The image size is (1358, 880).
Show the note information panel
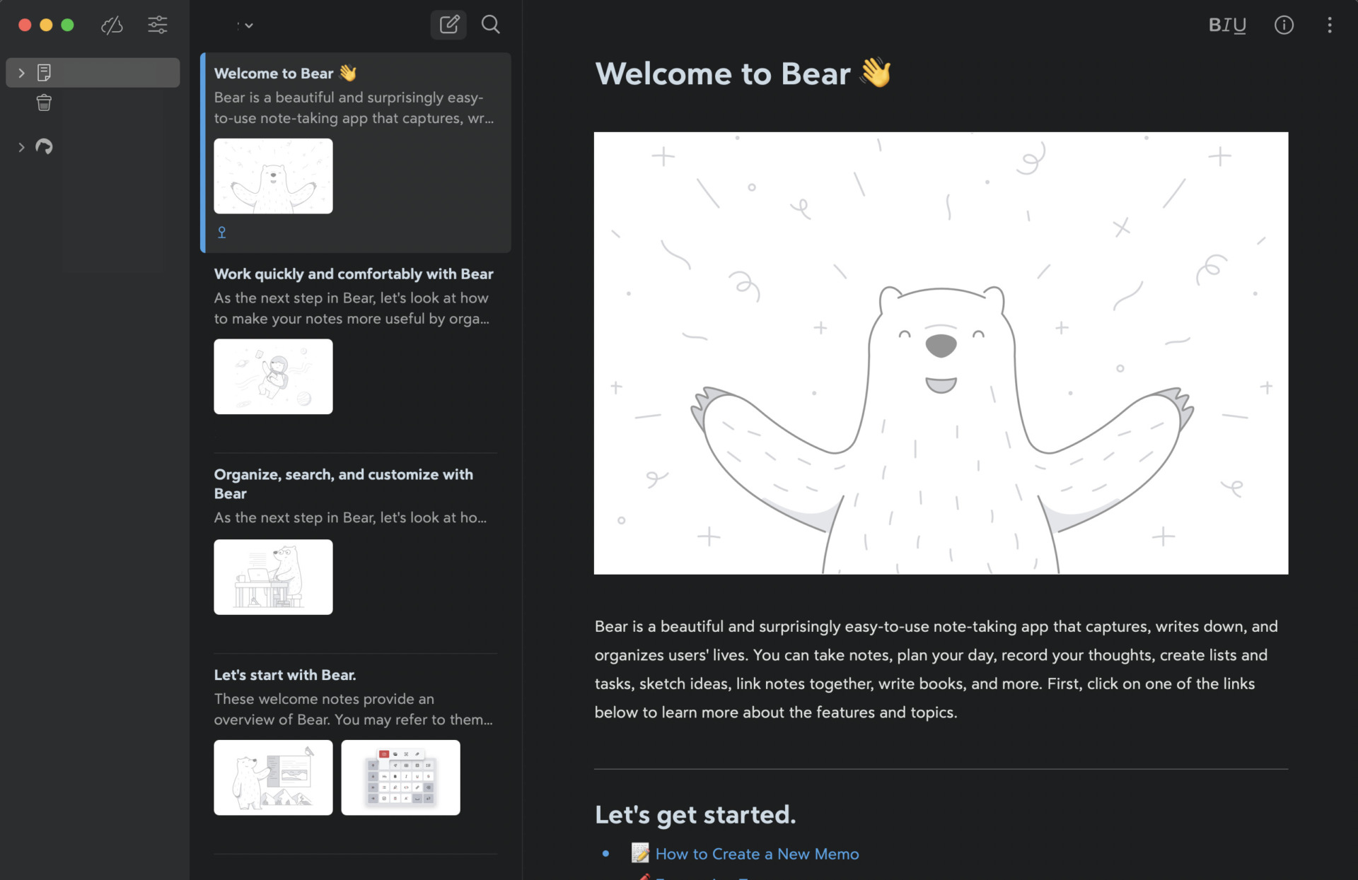pyautogui.click(x=1284, y=25)
